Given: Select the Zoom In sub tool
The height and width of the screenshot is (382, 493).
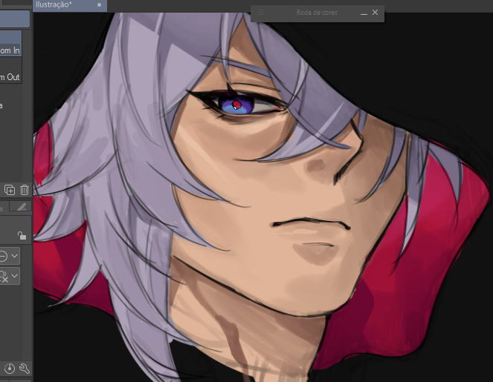Looking at the screenshot, I should (10, 44).
